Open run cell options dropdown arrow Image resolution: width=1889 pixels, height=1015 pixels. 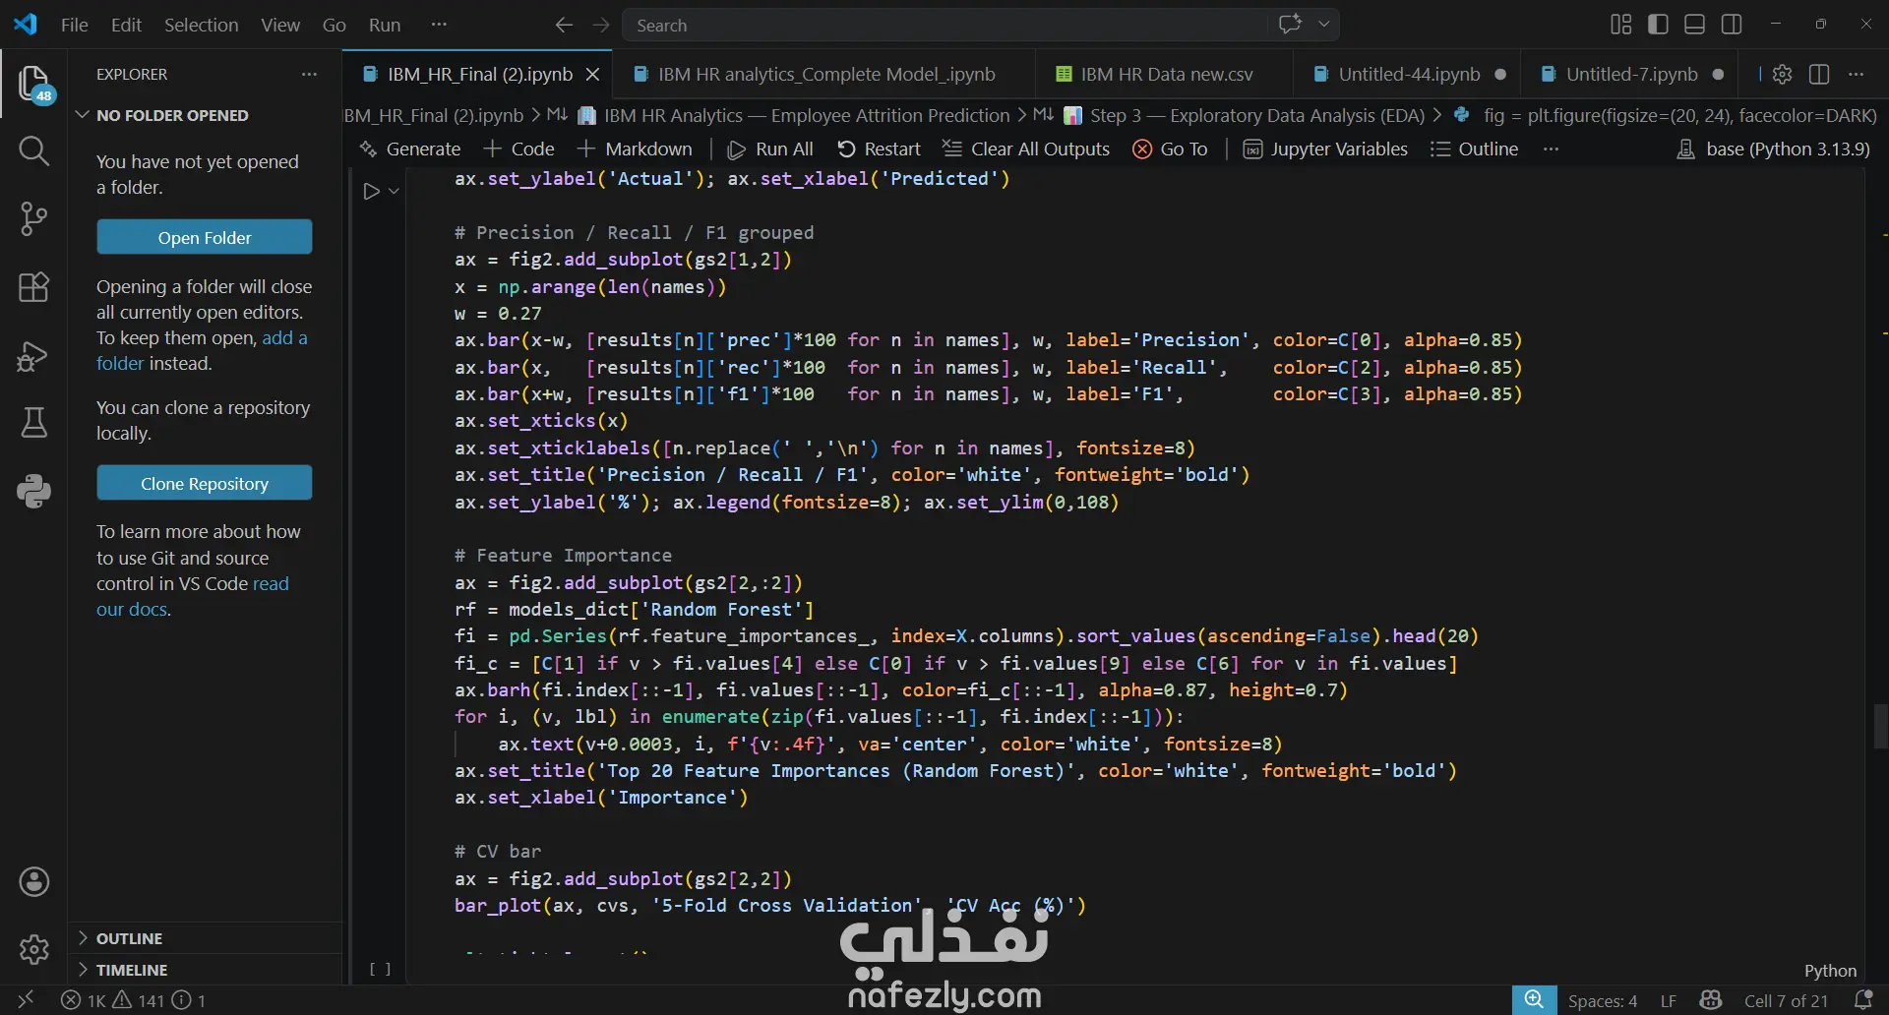tap(394, 191)
